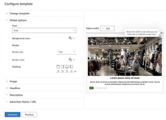This screenshot has height=120, width=166.
Task: Click the AdChoices icon on the ad preview
Action: (161, 37)
